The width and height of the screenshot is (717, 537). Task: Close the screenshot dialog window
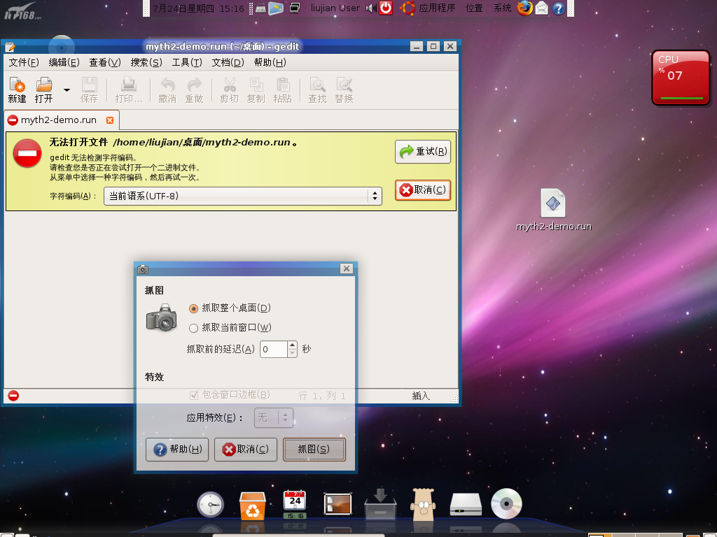347,268
